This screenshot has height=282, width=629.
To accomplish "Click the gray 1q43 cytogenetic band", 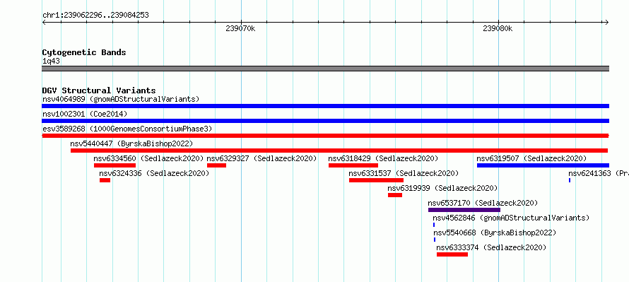I will (325, 69).
